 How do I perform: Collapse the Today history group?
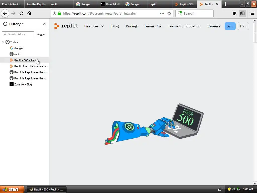click(3, 42)
